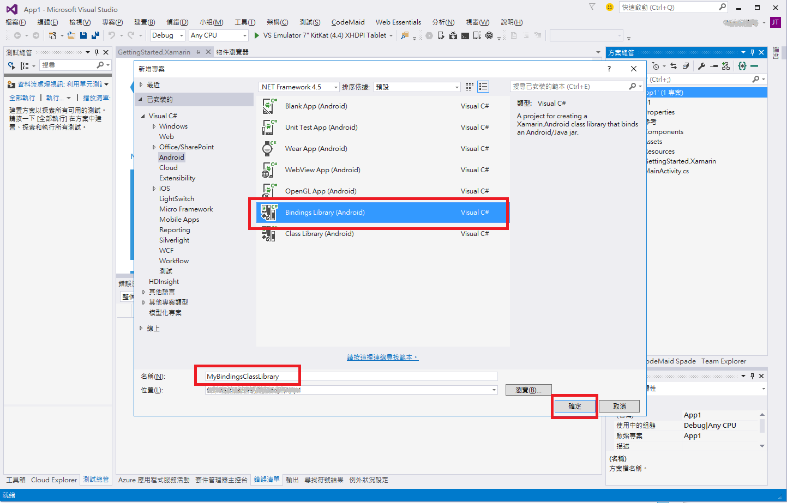The height and width of the screenshot is (503, 787).
Task: Click the help question mark in 新增專案 dialog
Action: pos(609,69)
